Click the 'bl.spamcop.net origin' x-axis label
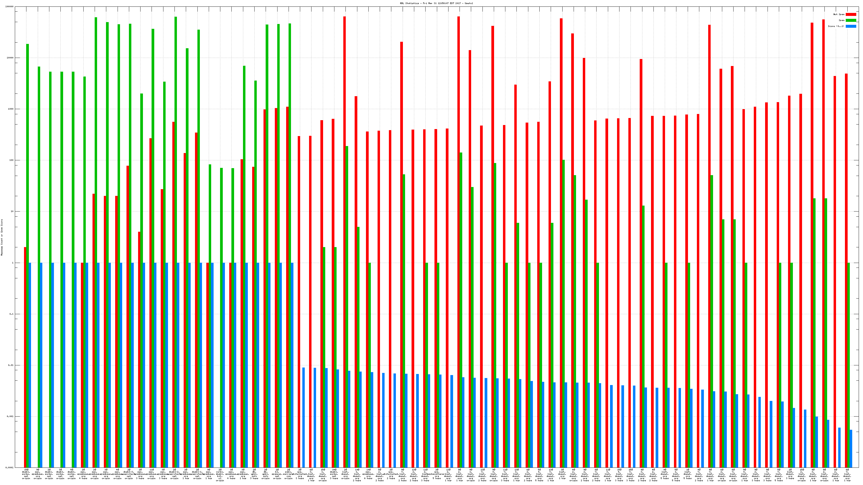The image size is (863, 485). [x=277, y=474]
